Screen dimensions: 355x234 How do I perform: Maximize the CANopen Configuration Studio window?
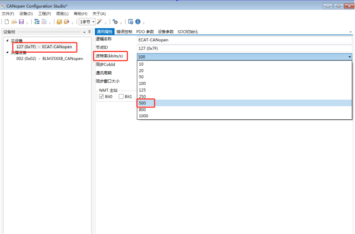tap(339, 6)
